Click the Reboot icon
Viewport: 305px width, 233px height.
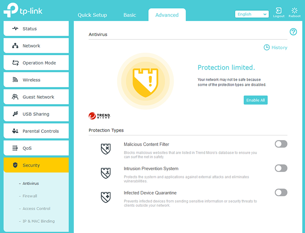[x=294, y=11]
